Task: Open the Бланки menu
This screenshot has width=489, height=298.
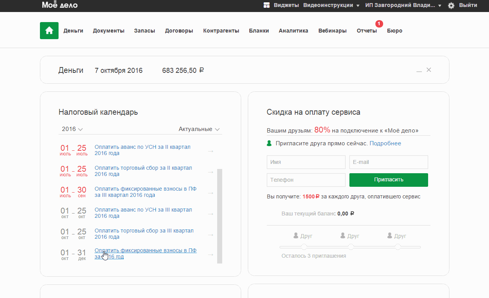Action: click(259, 31)
